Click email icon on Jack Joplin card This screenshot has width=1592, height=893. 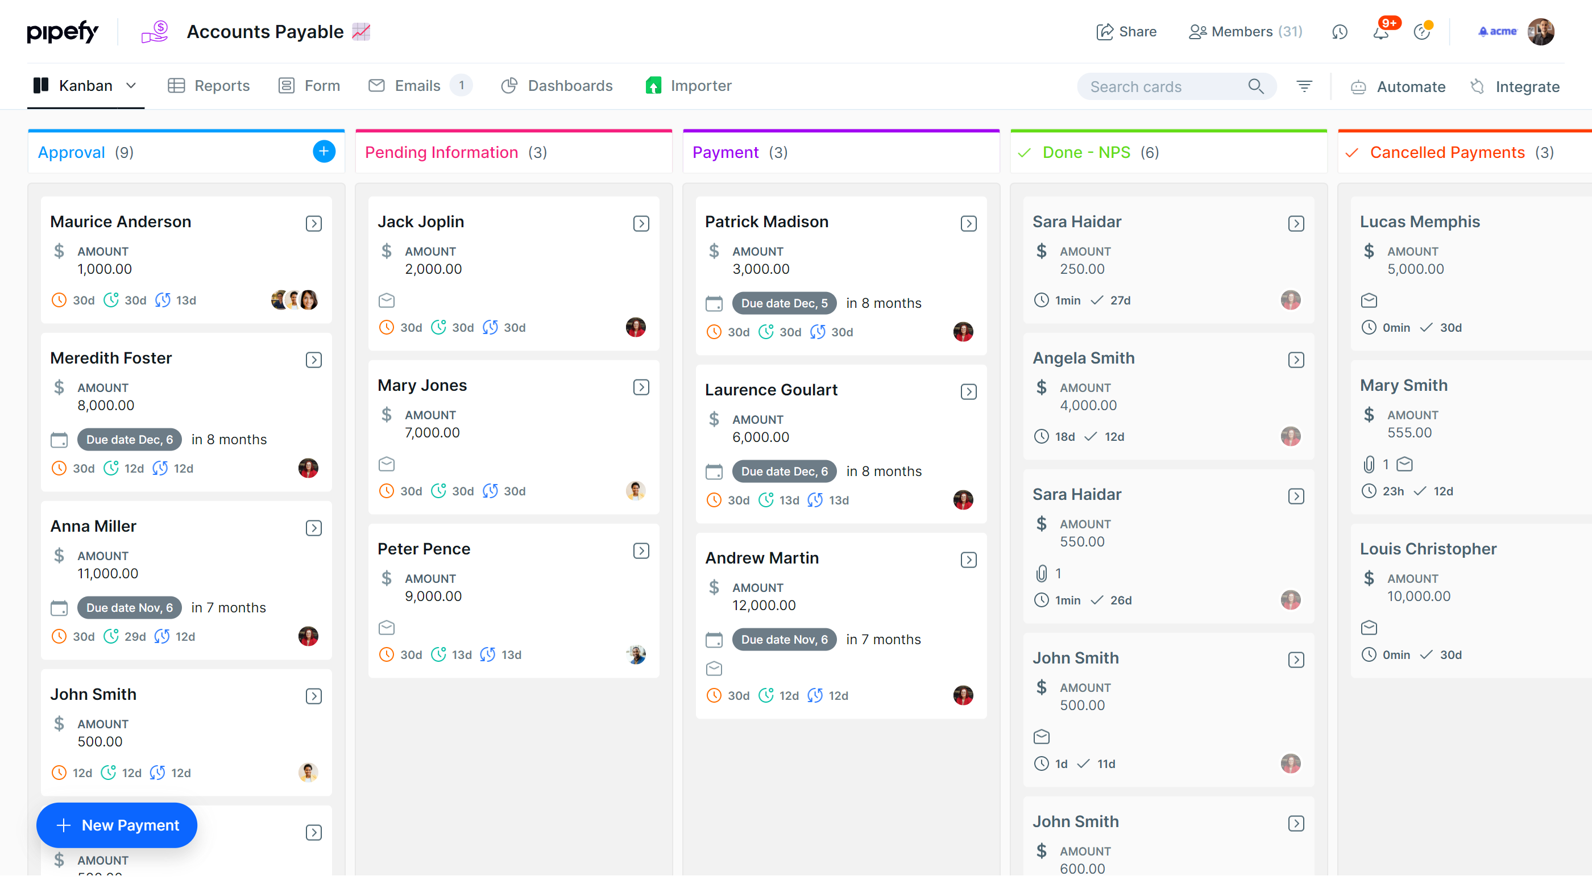[386, 301]
